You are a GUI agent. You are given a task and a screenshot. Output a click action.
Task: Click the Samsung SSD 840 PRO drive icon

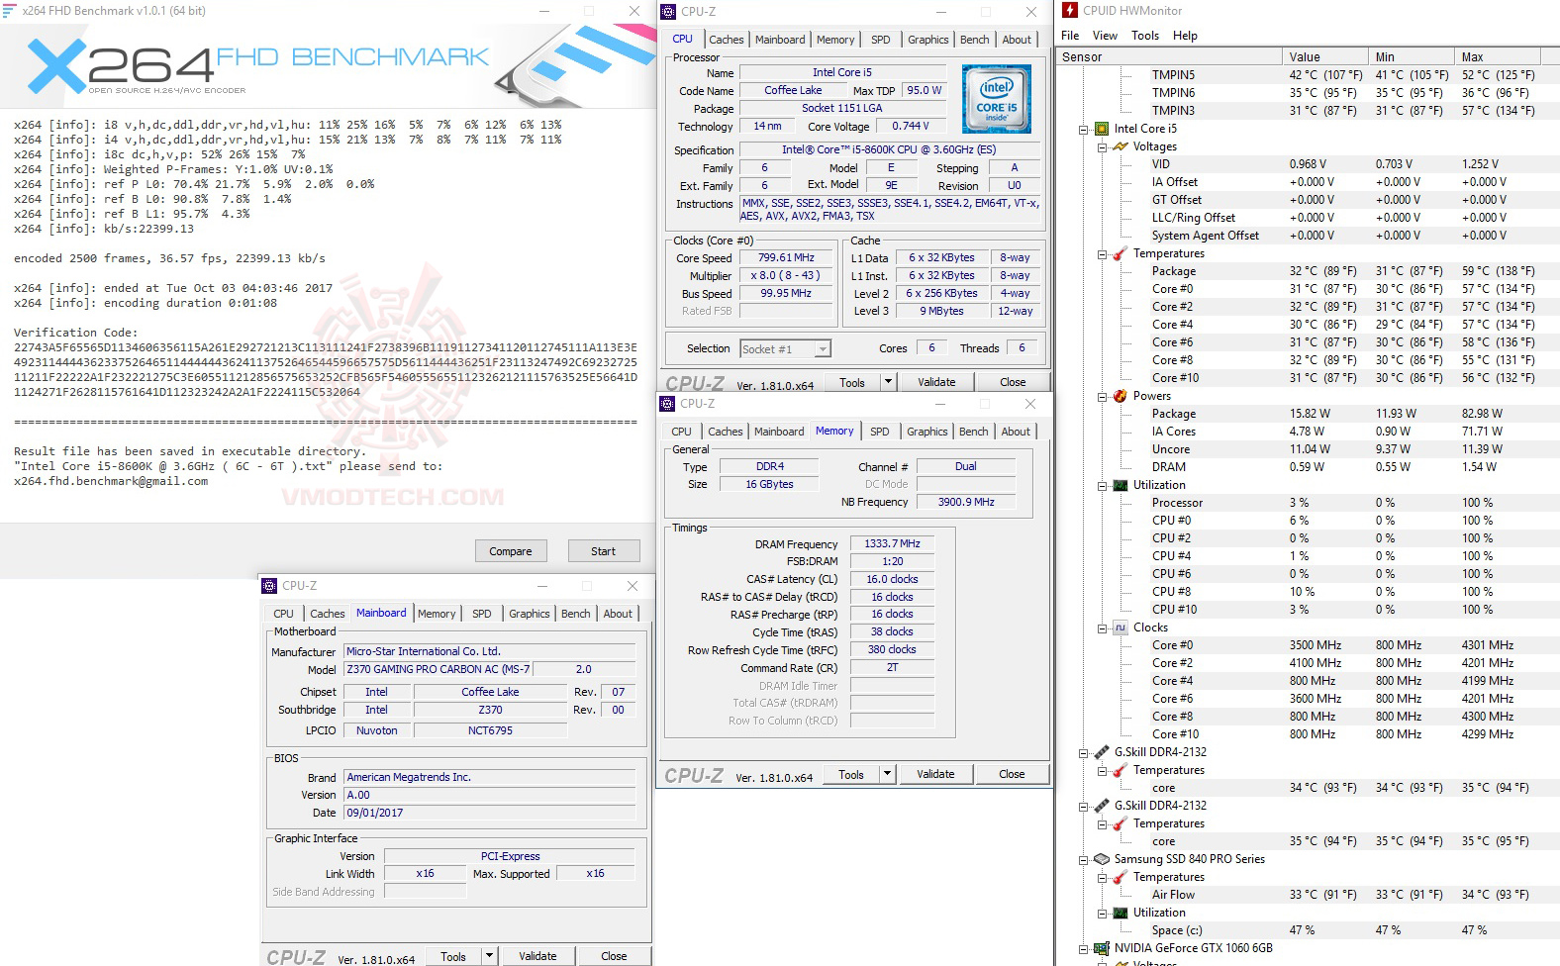1102,859
